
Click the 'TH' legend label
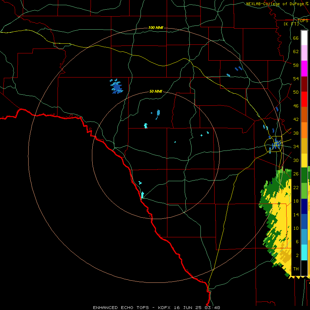(x=296, y=269)
